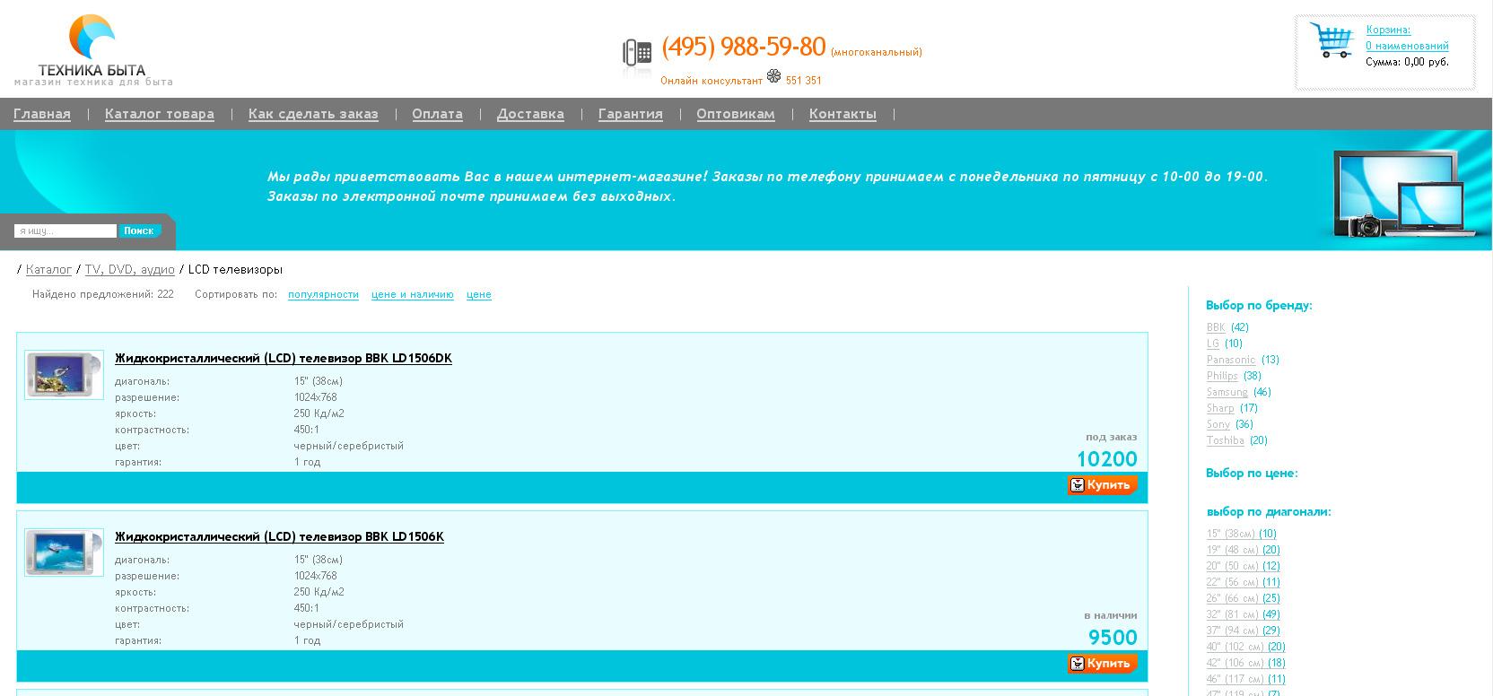Filter by 26" (66 см) diagonal
Image resolution: width=1493 pixels, height=696 pixels.
tap(1244, 599)
